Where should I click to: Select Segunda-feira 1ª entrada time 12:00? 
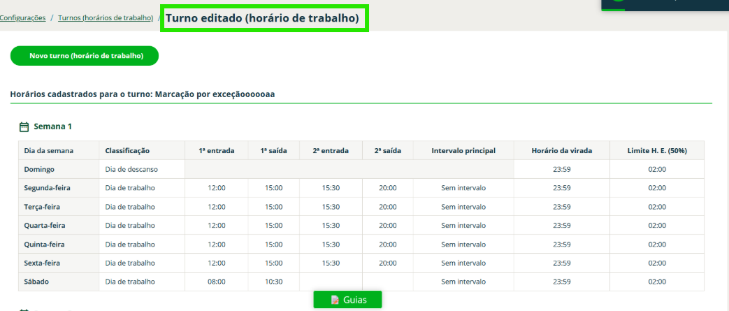[217, 188]
